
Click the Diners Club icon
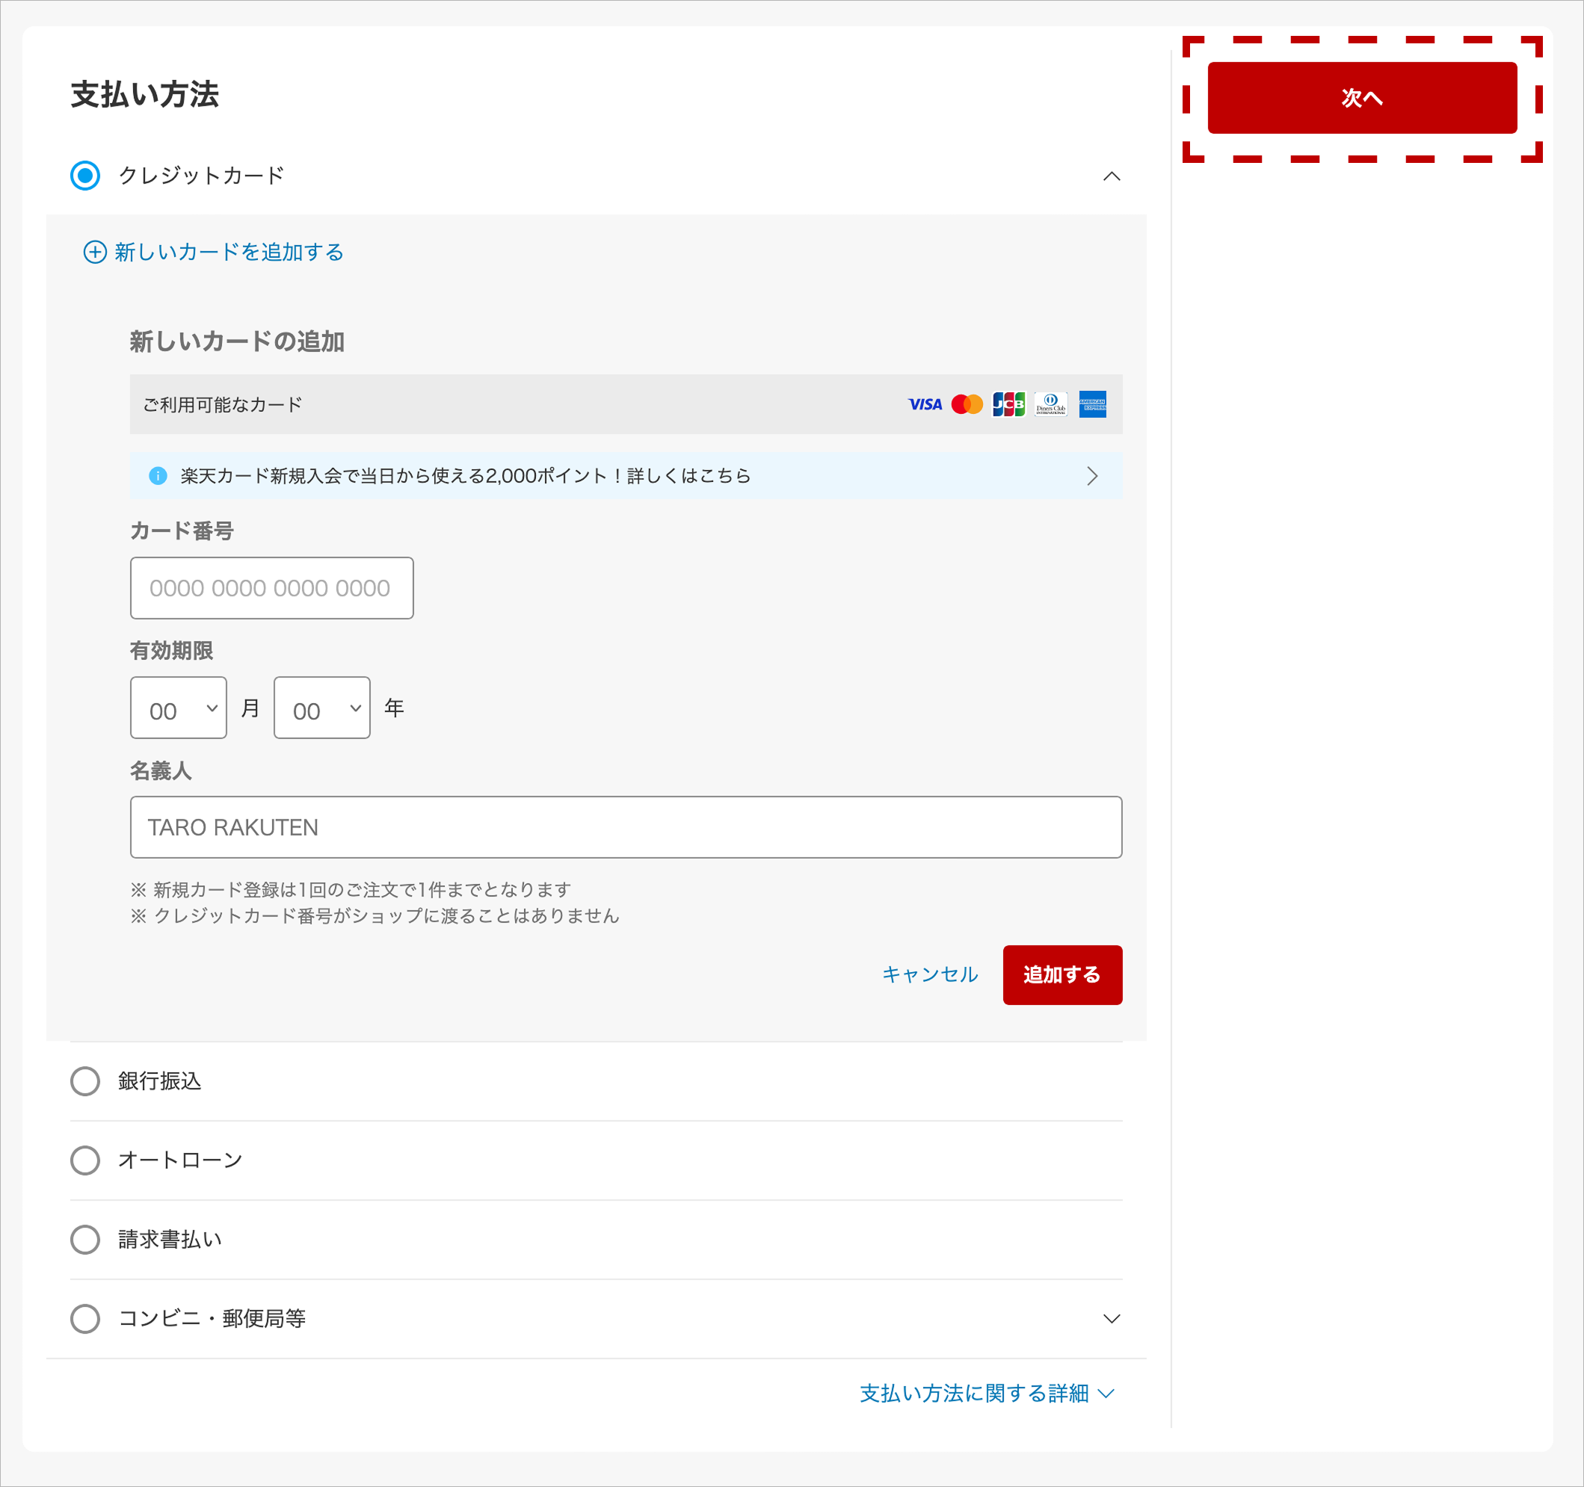pyautogui.click(x=1050, y=404)
